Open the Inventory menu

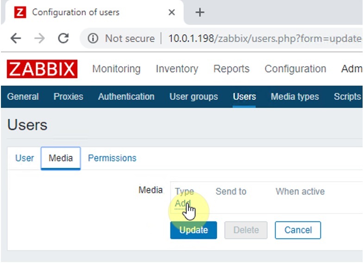tap(176, 69)
